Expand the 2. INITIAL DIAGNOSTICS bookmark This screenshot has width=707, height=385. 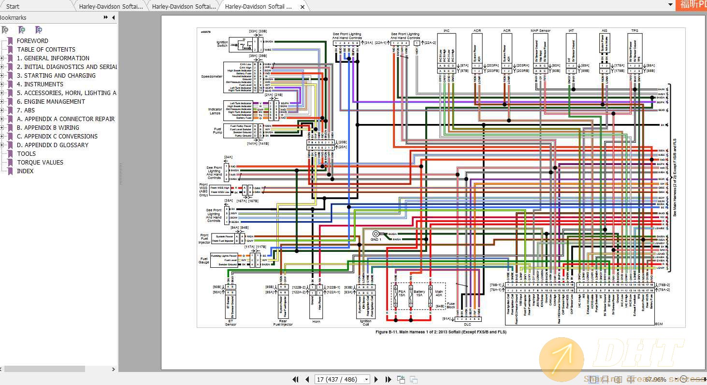[2, 67]
